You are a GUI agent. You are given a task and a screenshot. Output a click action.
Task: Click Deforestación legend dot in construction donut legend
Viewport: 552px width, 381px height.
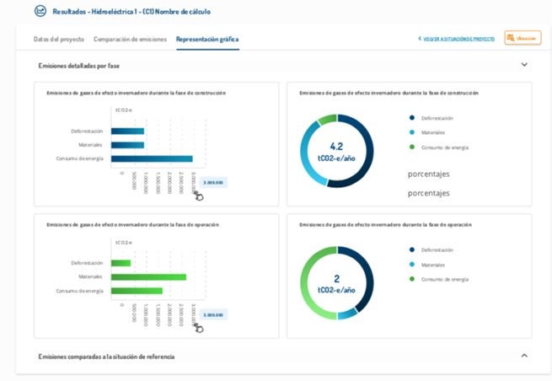(x=412, y=118)
